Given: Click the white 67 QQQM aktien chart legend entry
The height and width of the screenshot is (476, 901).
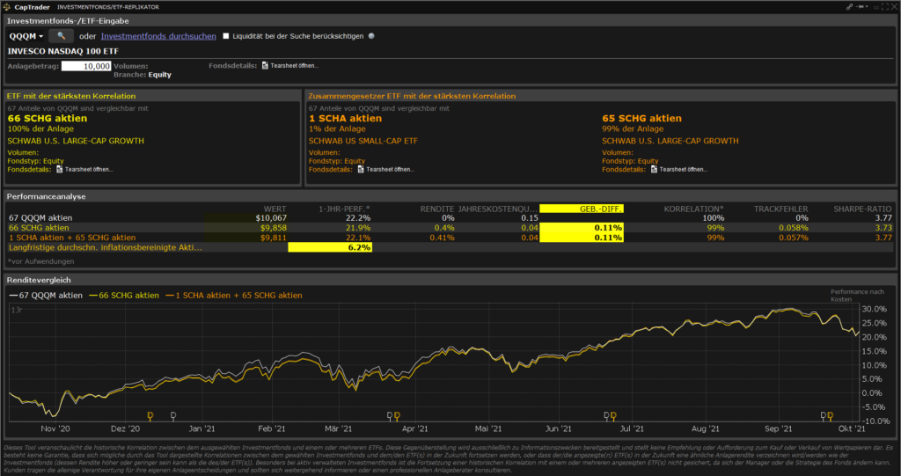Looking at the screenshot, I should point(46,295).
